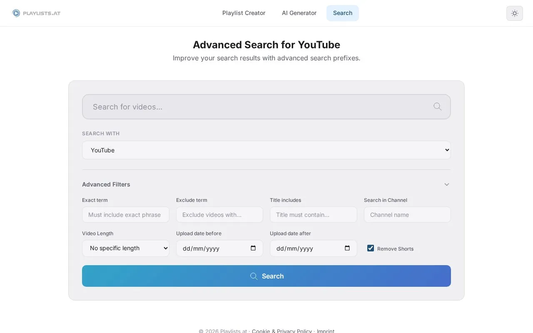Image resolution: width=533 pixels, height=333 pixels.
Task: Click the Upload date after date field
Action: pyautogui.click(x=314, y=248)
